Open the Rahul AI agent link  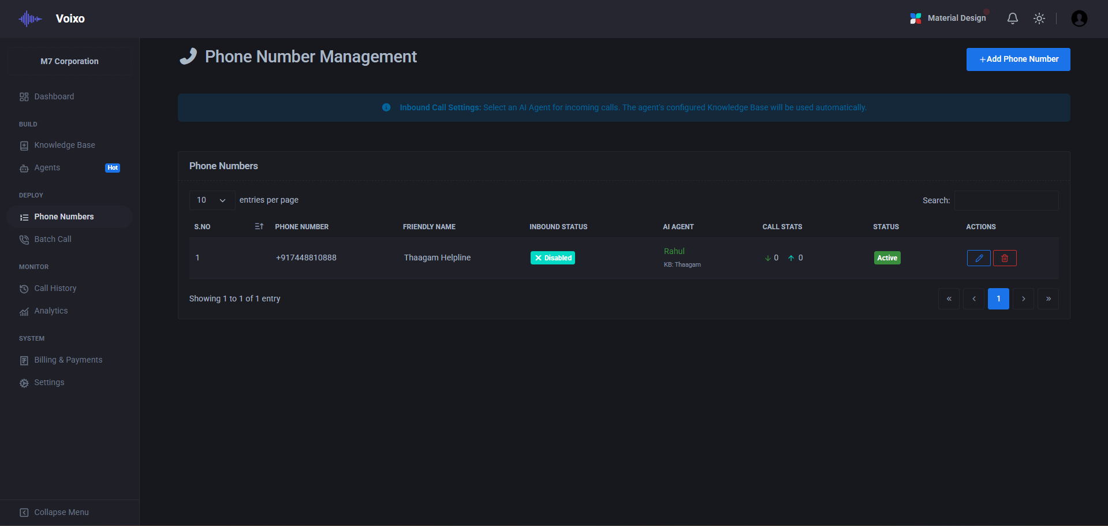point(673,251)
